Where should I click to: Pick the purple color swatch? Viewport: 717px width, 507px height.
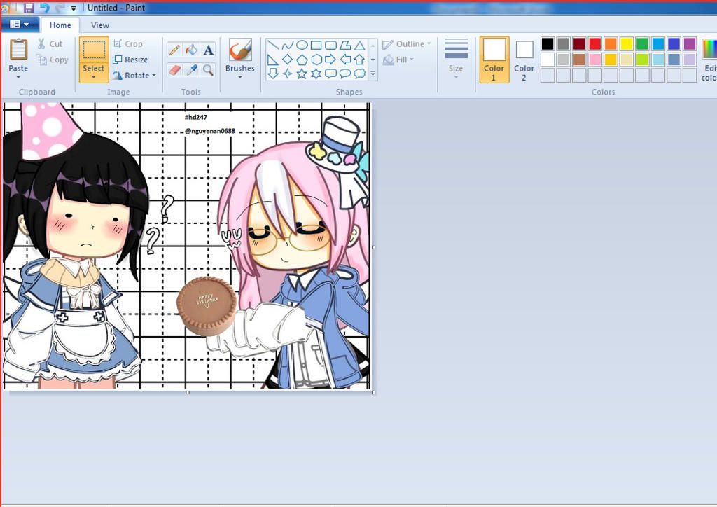pyautogui.click(x=690, y=44)
